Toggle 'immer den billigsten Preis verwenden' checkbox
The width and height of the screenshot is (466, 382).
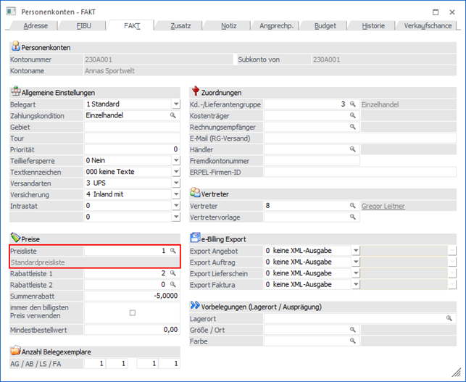(x=132, y=312)
